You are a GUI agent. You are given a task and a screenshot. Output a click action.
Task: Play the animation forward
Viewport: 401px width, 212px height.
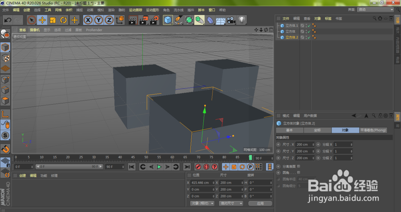coord(159,167)
